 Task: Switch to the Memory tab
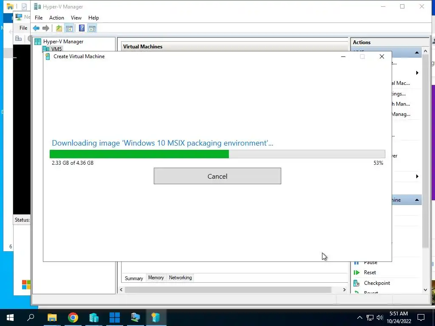coord(156,278)
